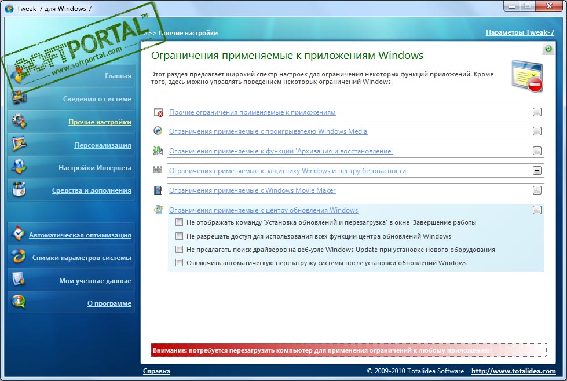567x381 pixels.
Task: Click the document icon beside Мои учетные данные
Action: (x=18, y=280)
